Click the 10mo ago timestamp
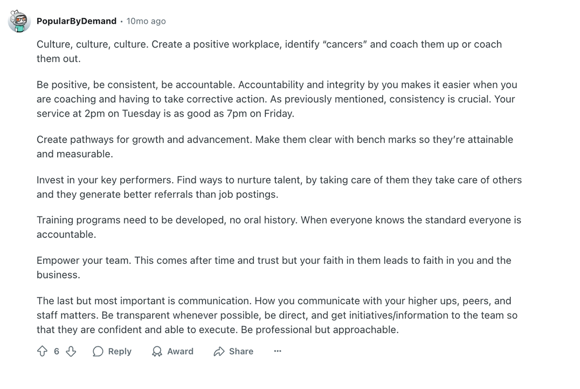Screen dimensions: 580x389 [x=146, y=21]
